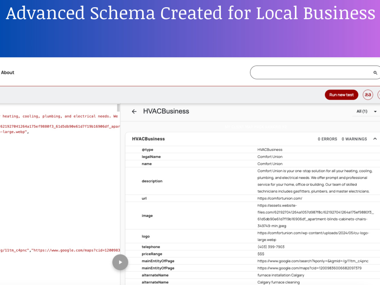Click the code panel scrollbar thumb
Screen dimensions: 380x285
[118, 108]
